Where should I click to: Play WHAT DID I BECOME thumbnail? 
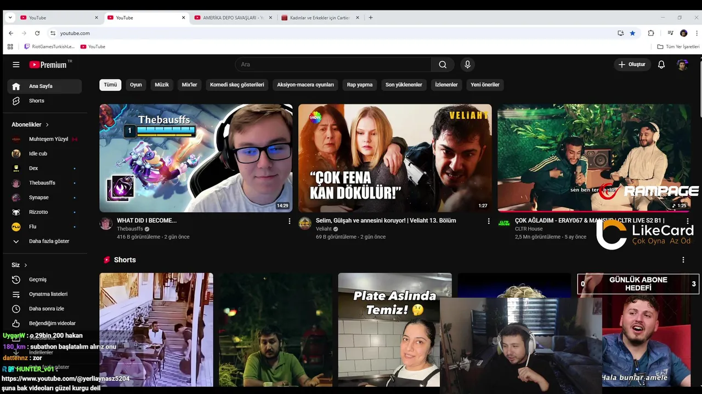[x=196, y=158]
